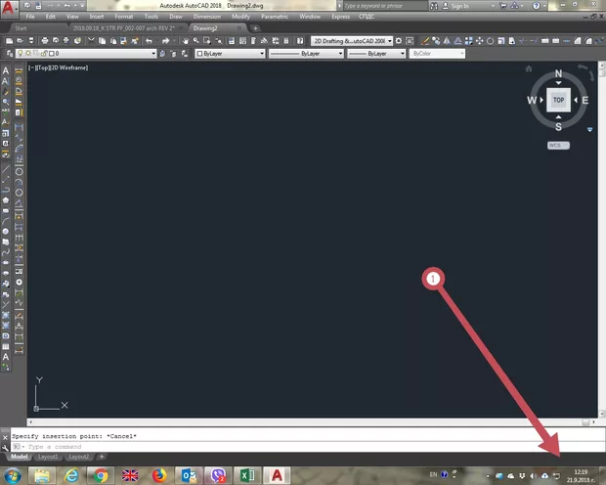Image resolution: width=606 pixels, height=485 pixels.
Task: Click the Undo arrow icon
Action: (x=149, y=41)
